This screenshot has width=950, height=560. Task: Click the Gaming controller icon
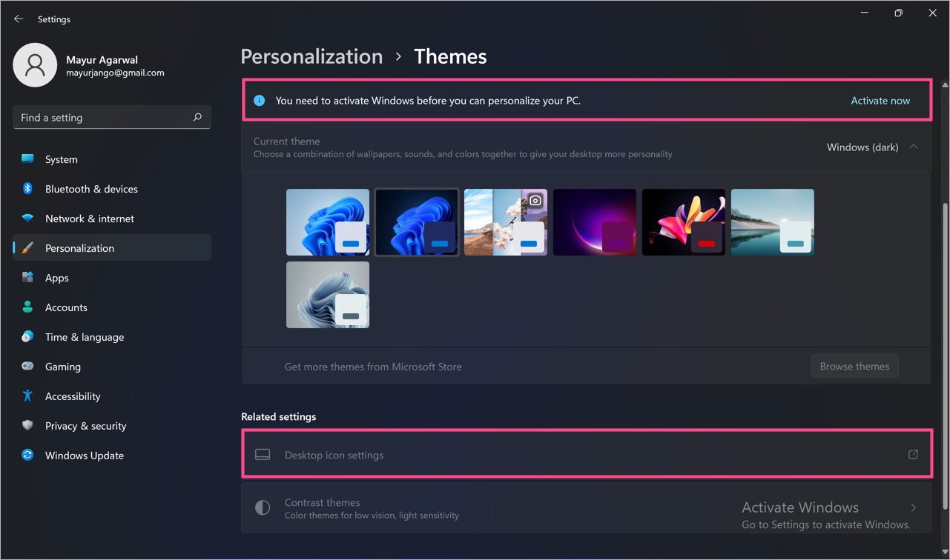(x=27, y=367)
